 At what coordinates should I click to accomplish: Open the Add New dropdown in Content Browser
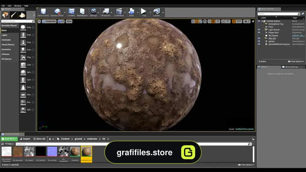pos(9,139)
